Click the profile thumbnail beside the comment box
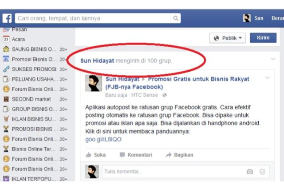Screen dimensions: 284x190 pos(92,171)
